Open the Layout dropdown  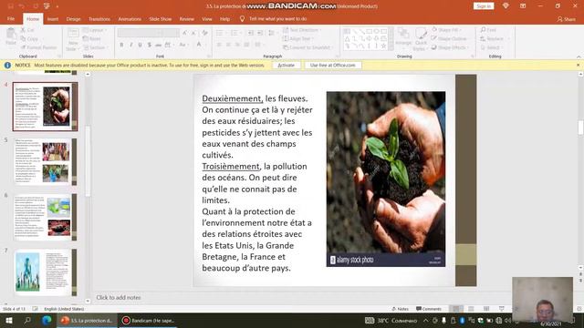tap(94, 30)
